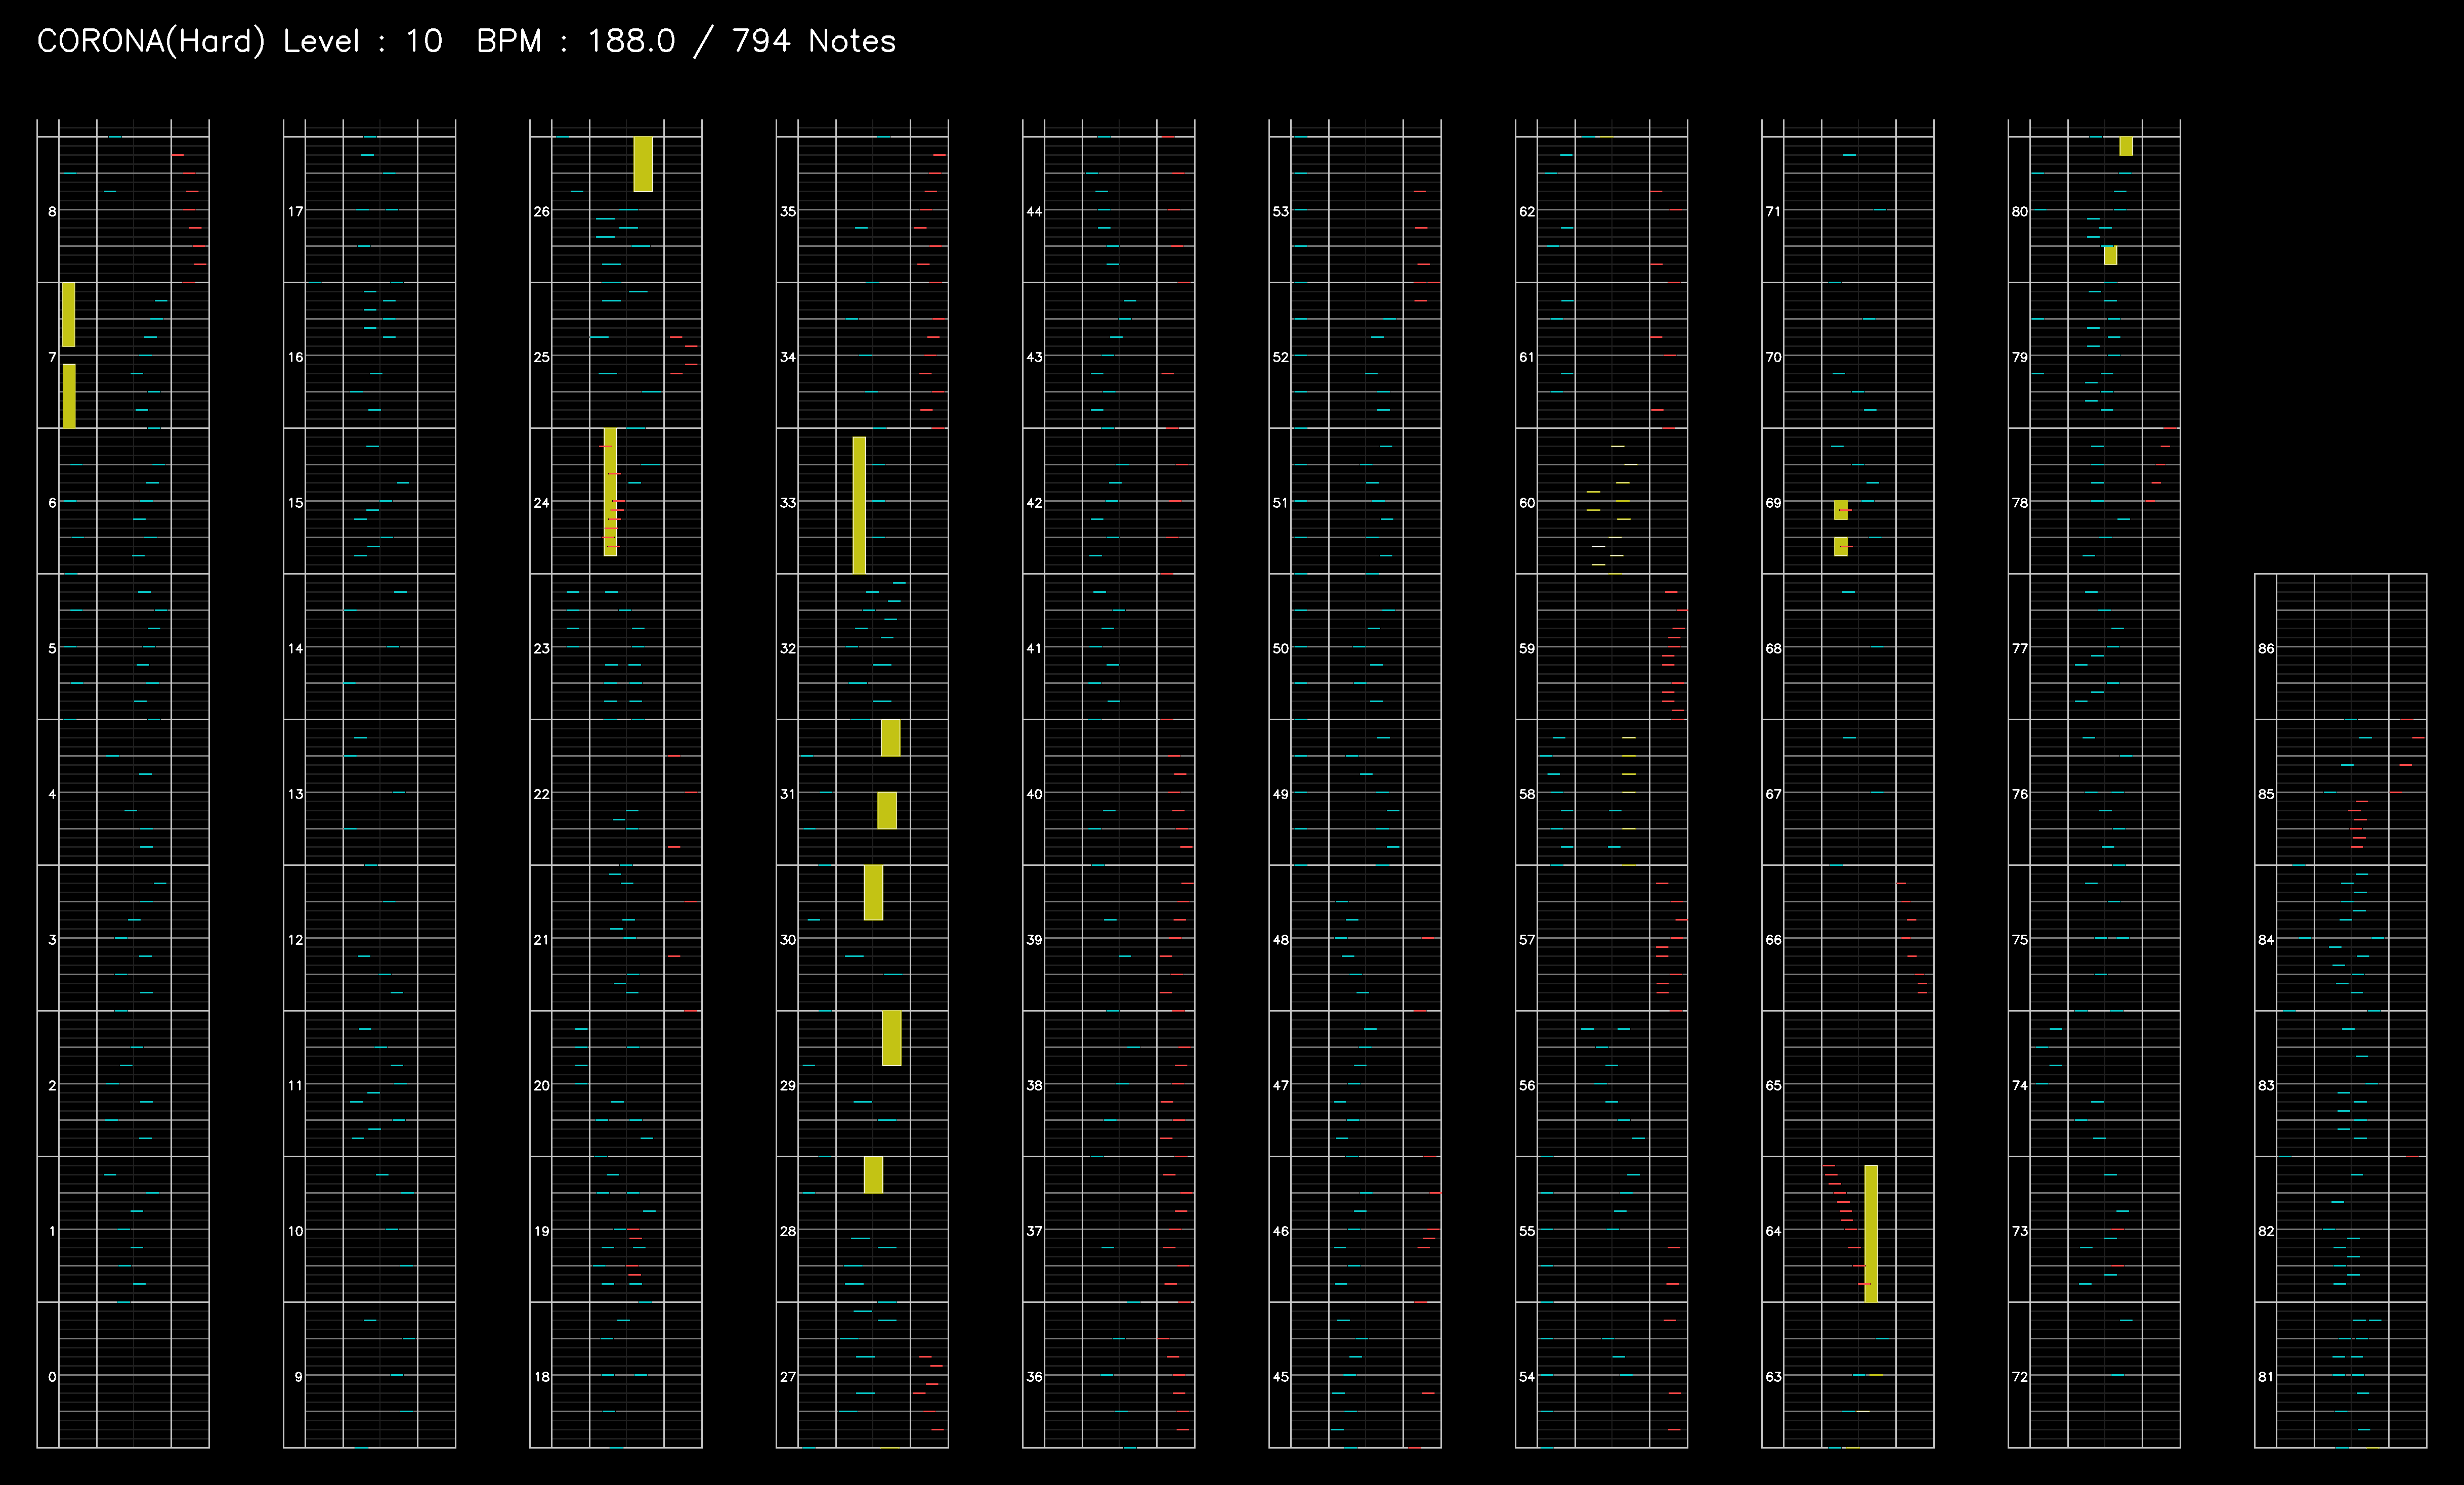This screenshot has height=1485, width=2464.
Task: Click measure number 58 label
Action: (x=1527, y=794)
